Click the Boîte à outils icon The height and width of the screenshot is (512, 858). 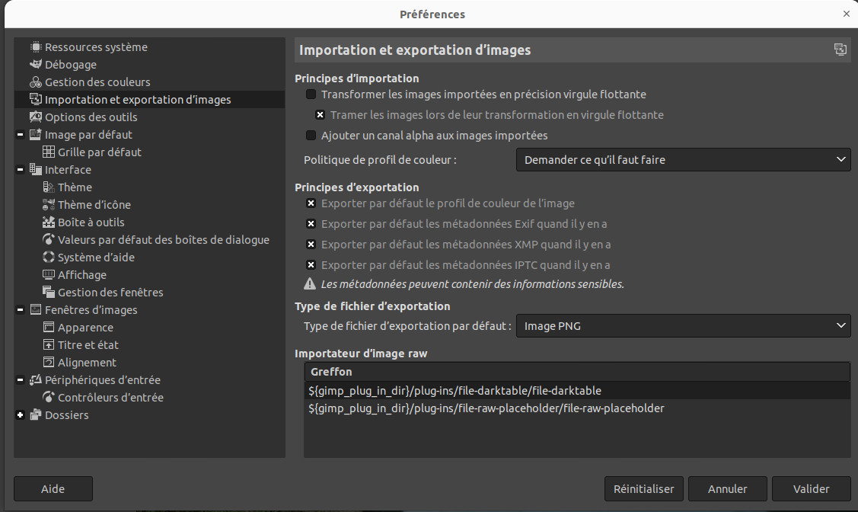click(49, 222)
